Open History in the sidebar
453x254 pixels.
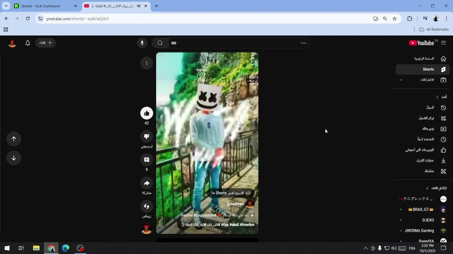click(x=423, y=108)
